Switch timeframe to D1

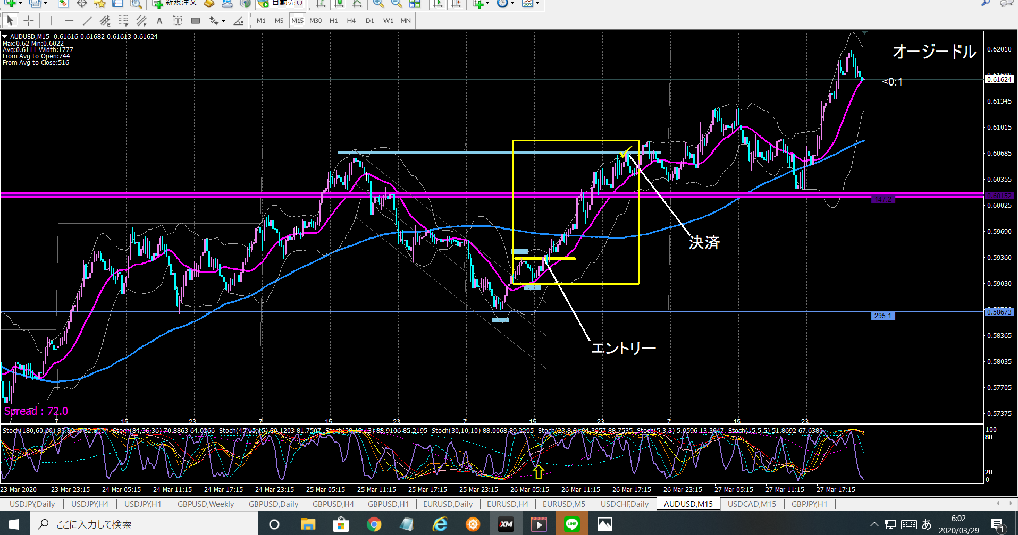370,21
